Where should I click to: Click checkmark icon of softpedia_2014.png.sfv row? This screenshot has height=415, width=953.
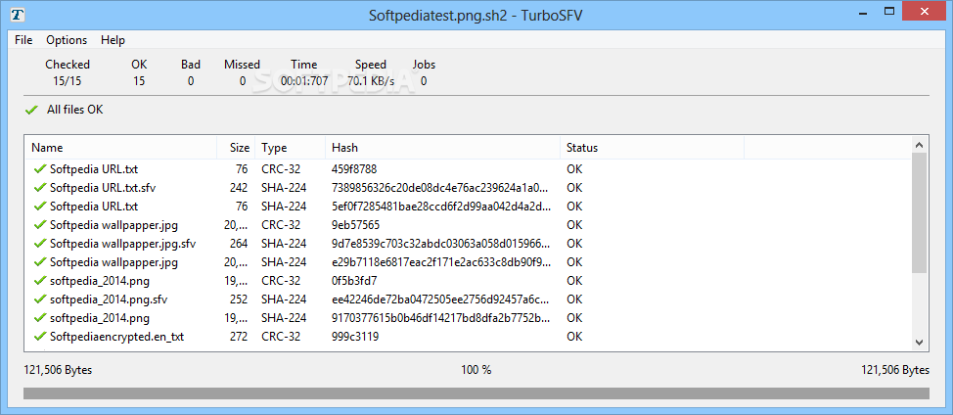point(41,299)
